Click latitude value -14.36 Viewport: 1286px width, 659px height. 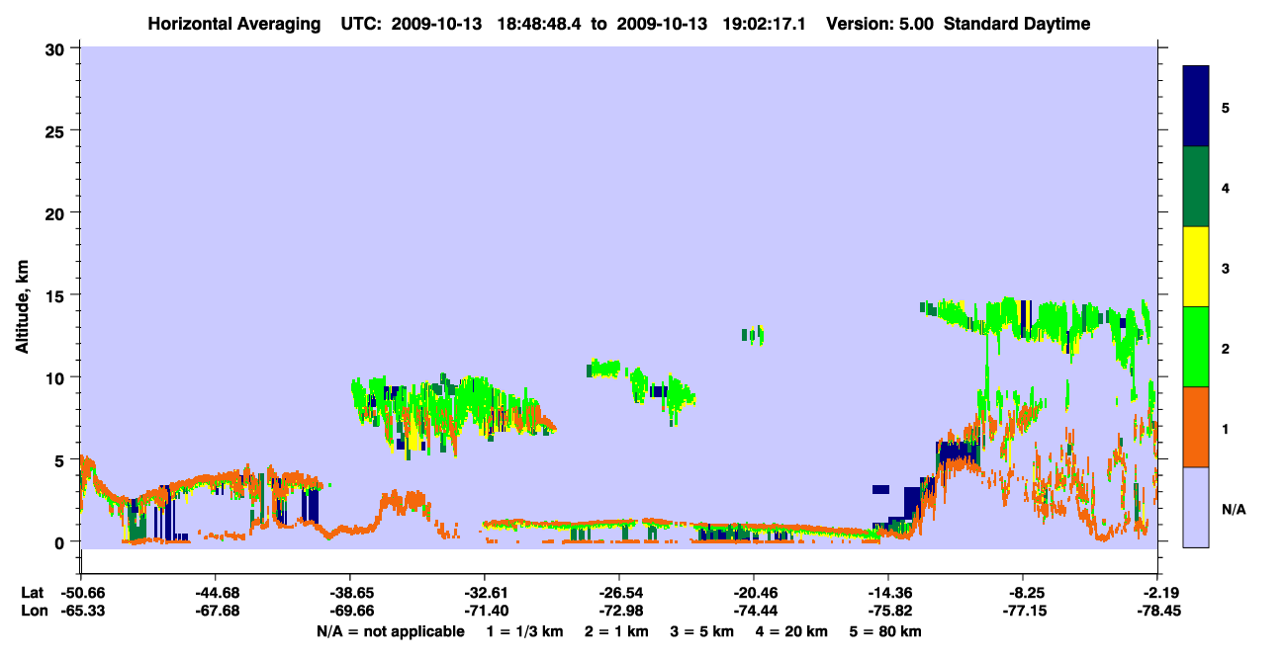pos(887,593)
